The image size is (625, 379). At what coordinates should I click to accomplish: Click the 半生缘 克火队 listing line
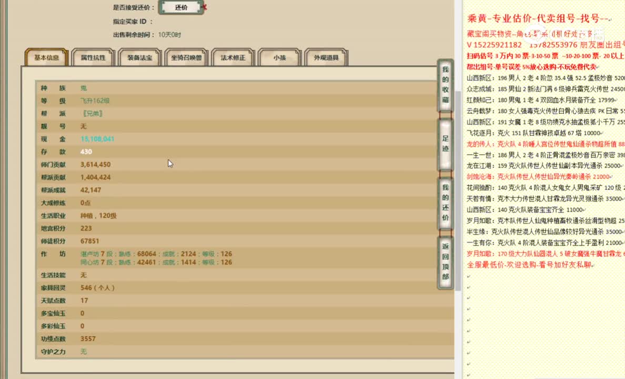545,232
